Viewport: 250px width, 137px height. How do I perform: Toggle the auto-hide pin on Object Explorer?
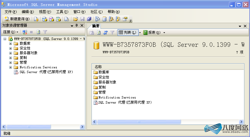coord(77,25)
